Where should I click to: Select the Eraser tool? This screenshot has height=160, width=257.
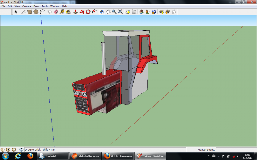click(x=56, y=12)
